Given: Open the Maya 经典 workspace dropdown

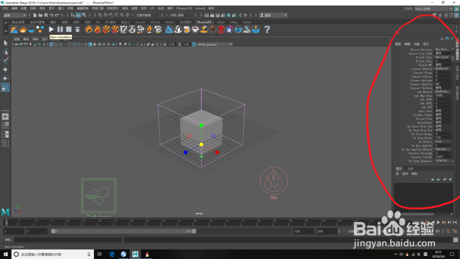Looking at the screenshot, I should pyautogui.click(x=434, y=9).
